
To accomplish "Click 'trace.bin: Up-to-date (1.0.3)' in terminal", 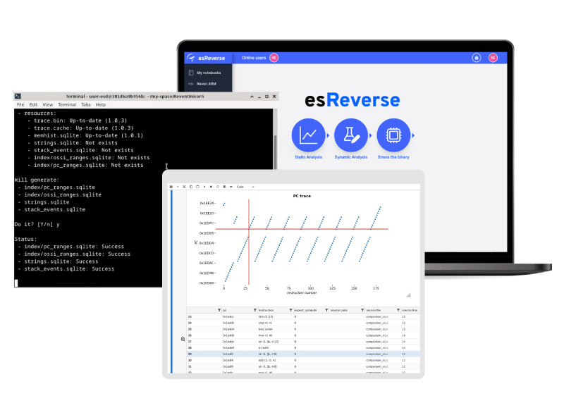I will click(x=80, y=120).
